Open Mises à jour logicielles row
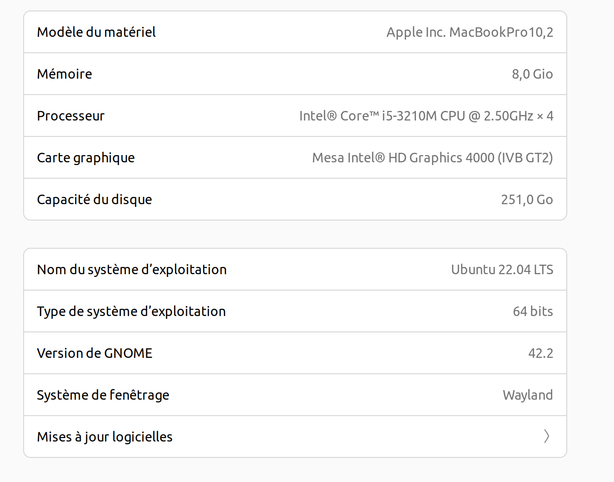Screen dimensions: 614x482 pos(295,437)
